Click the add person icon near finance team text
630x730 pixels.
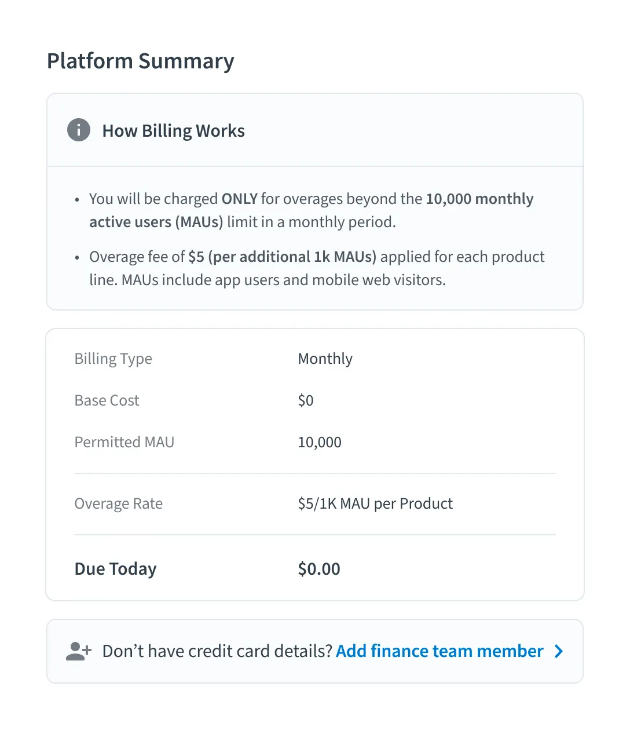click(78, 651)
